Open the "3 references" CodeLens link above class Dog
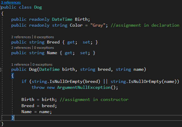The image size is (182, 127). [11, 2]
